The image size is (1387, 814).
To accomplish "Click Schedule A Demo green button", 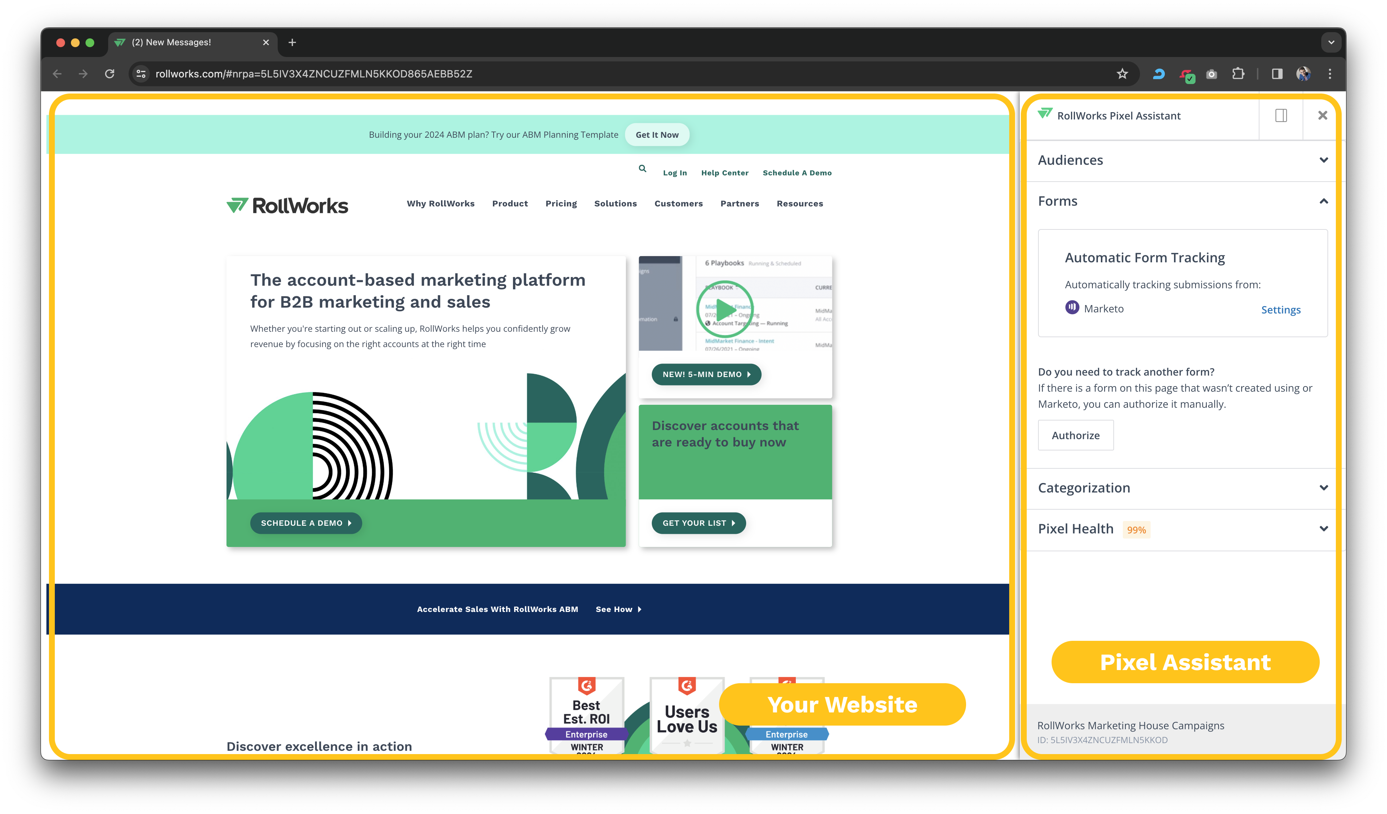I will [x=306, y=524].
